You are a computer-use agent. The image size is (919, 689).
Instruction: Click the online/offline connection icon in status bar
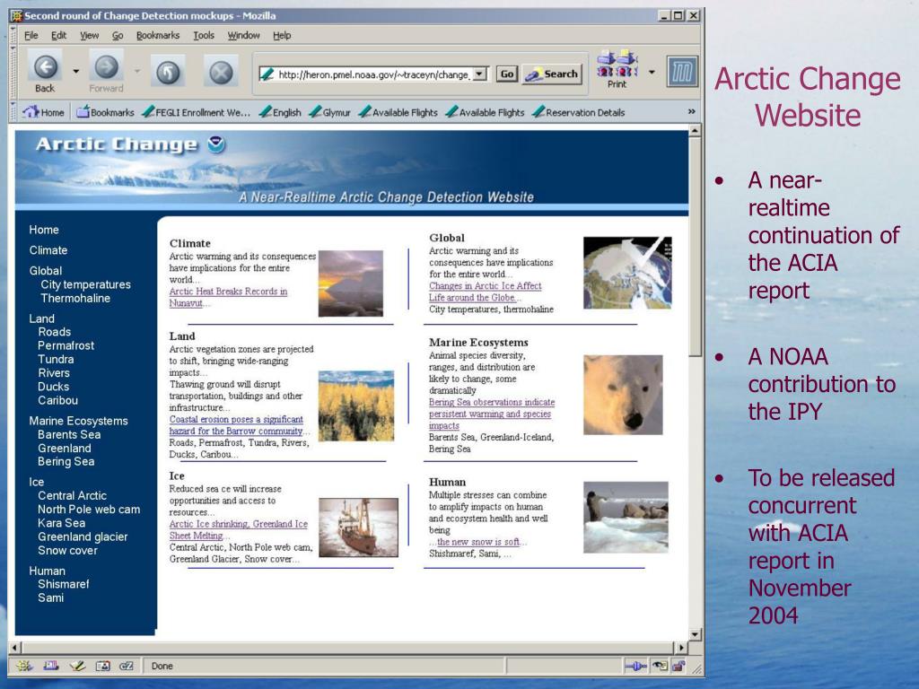tap(635, 666)
